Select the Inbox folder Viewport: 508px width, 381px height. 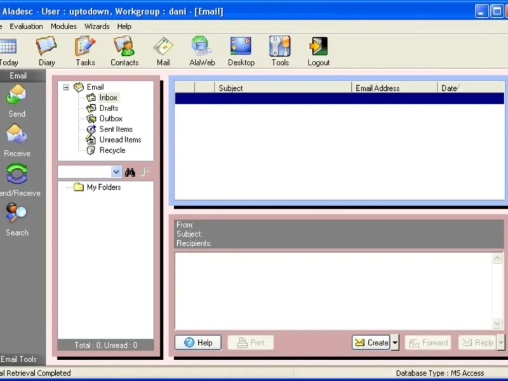coord(108,98)
